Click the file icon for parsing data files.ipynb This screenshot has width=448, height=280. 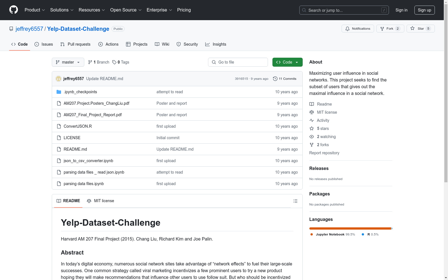59,184
